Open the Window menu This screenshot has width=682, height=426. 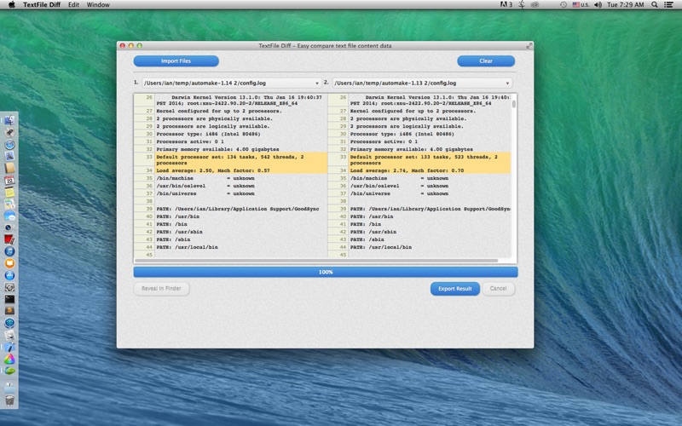pyautogui.click(x=98, y=5)
